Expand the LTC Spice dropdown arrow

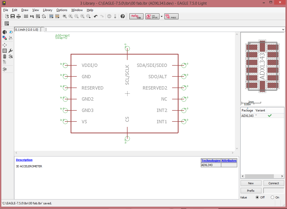[162, 16]
